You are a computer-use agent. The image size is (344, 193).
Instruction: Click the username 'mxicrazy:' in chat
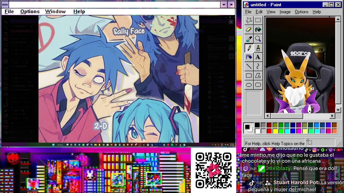(x=279, y=169)
